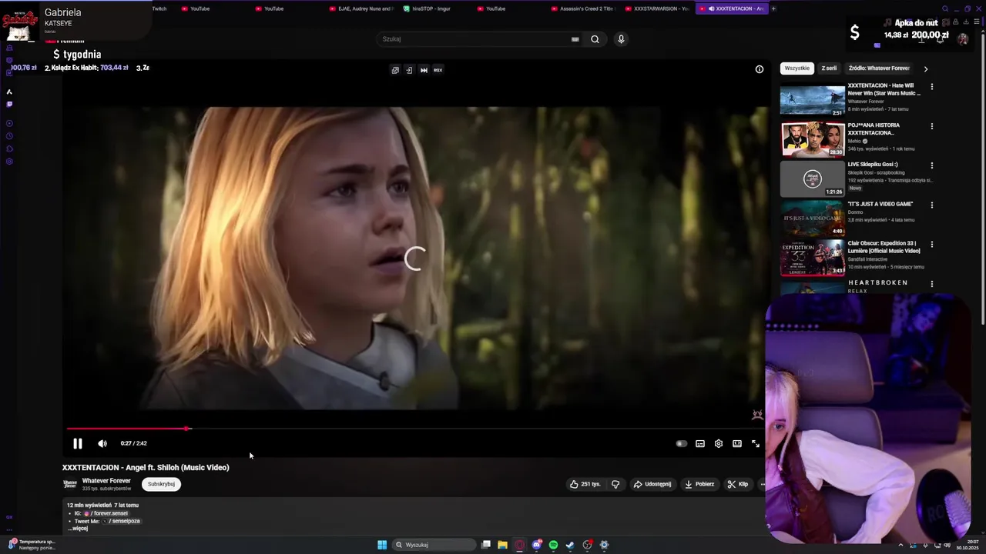Open the LIVE Sklepiku Gosi thumbnail
The image size is (986, 554).
pyautogui.click(x=813, y=179)
